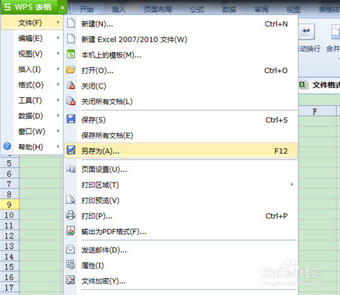This screenshot has width=340, height=295.
Task: Switch to the 视图 ribbon tab
Action: point(293,9)
